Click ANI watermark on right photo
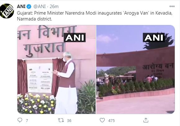This screenshot has width=180, height=126. tap(154, 38)
